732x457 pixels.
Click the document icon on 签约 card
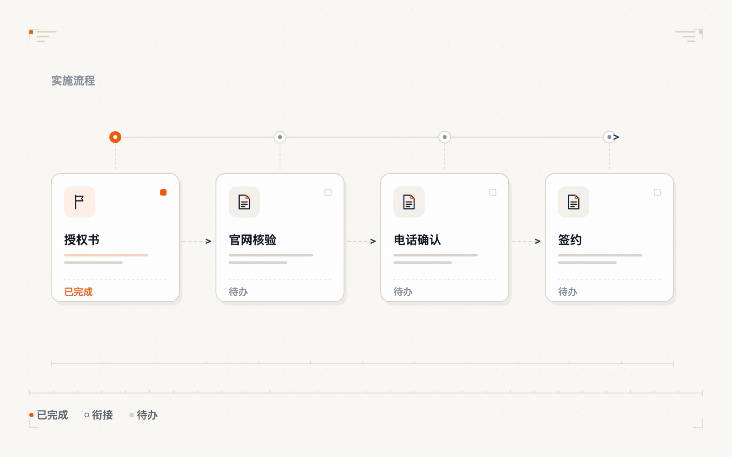tap(574, 202)
